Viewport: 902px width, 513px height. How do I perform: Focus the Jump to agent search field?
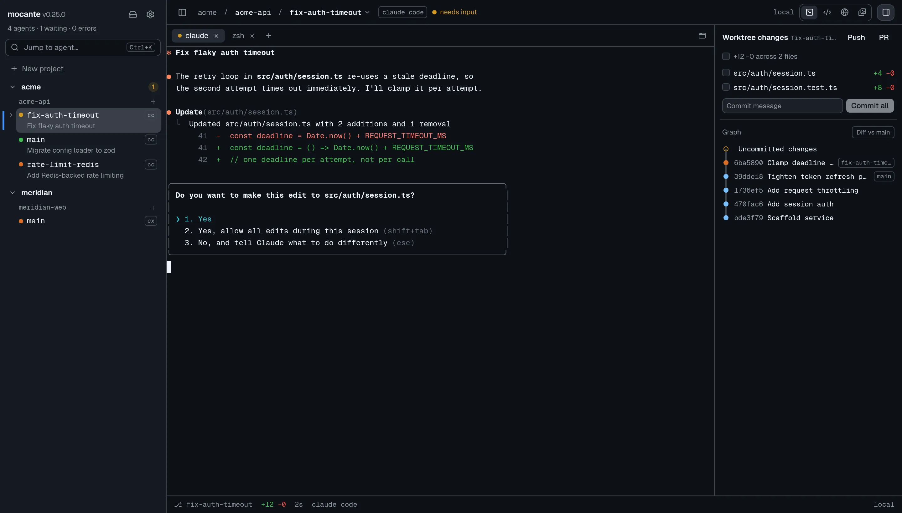[x=83, y=47]
